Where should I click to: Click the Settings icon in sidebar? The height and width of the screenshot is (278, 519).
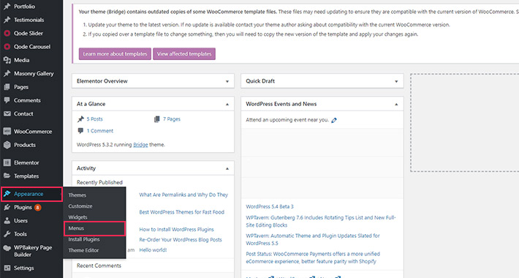click(7, 268)
